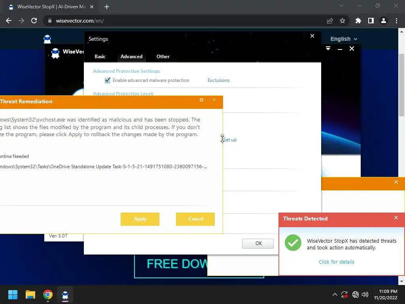
Task: Show hidden system tray icons
Action: tap(335, 294)
